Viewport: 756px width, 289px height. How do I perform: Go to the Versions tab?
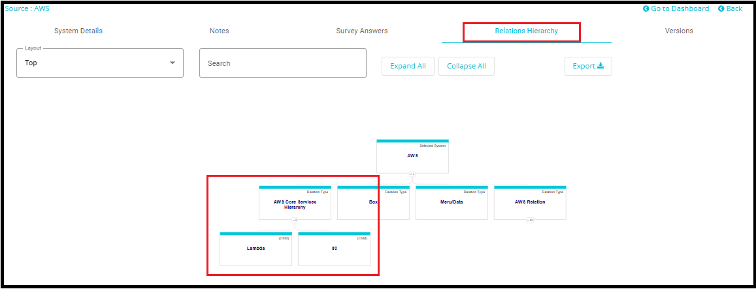point(679,31)
